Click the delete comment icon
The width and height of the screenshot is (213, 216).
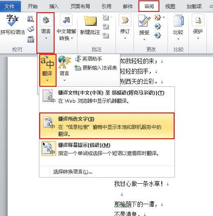106,18
